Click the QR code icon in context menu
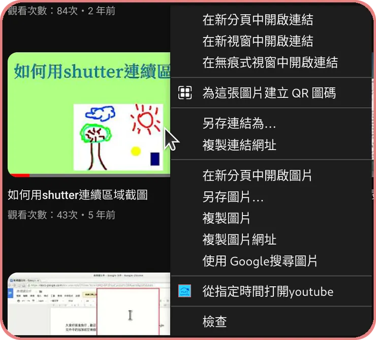The width and height of the screenshot is (376, 340). coord(185,93)
